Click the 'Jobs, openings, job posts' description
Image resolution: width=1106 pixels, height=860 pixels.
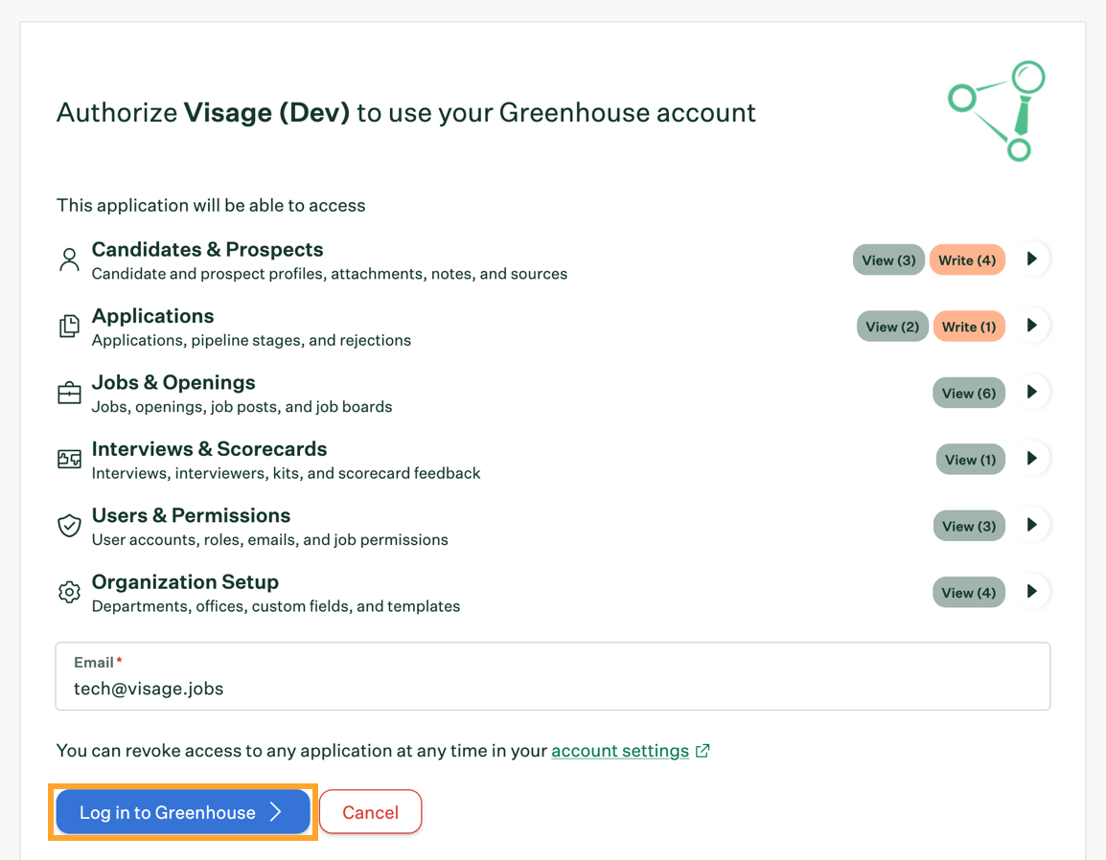coord(242,407)
